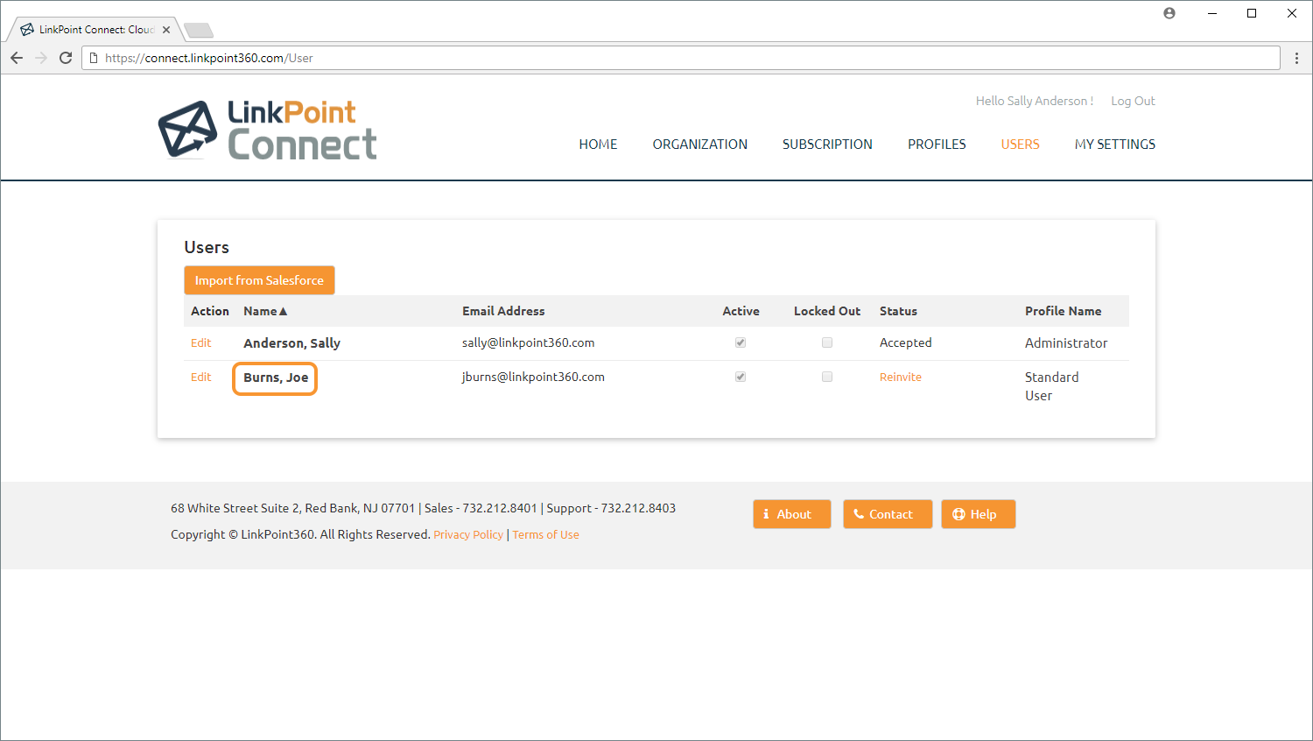
Task: Click the Email Address column header
Action: coord(503,311)
